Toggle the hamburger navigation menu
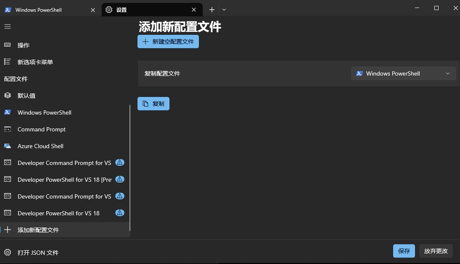Screen dimensions: 460x264 coord(8,26)
